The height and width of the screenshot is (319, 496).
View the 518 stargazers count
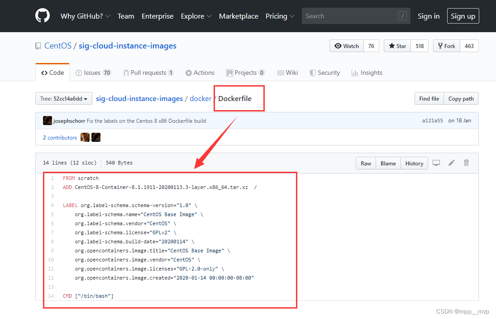(x=420, y=46)
